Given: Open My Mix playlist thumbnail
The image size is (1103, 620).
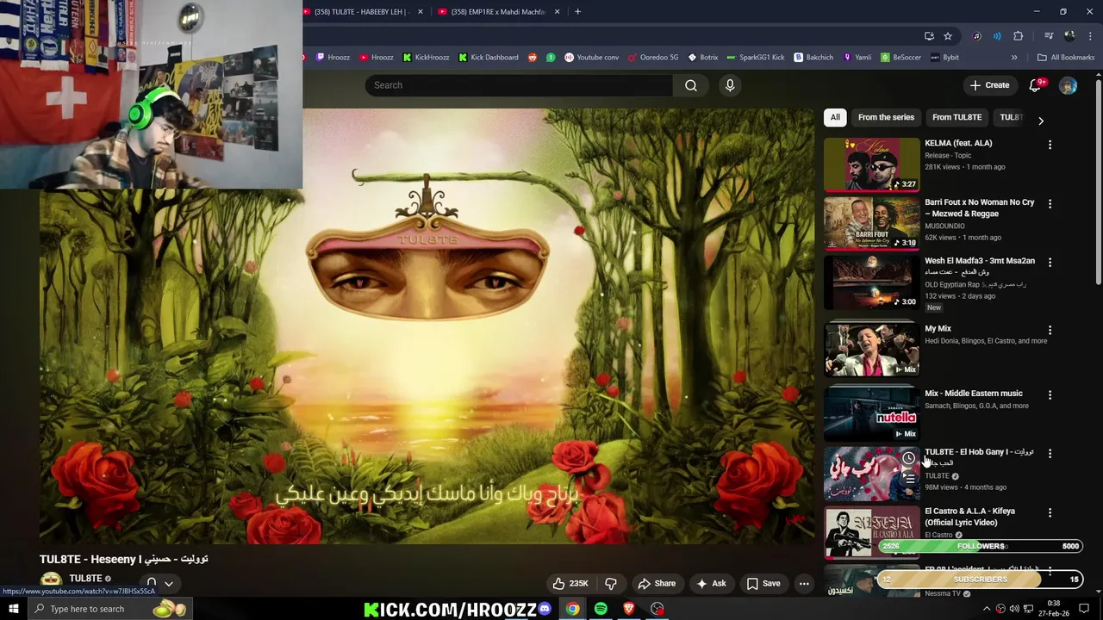Looking at the screenshot, I should [x=871, y=349].
